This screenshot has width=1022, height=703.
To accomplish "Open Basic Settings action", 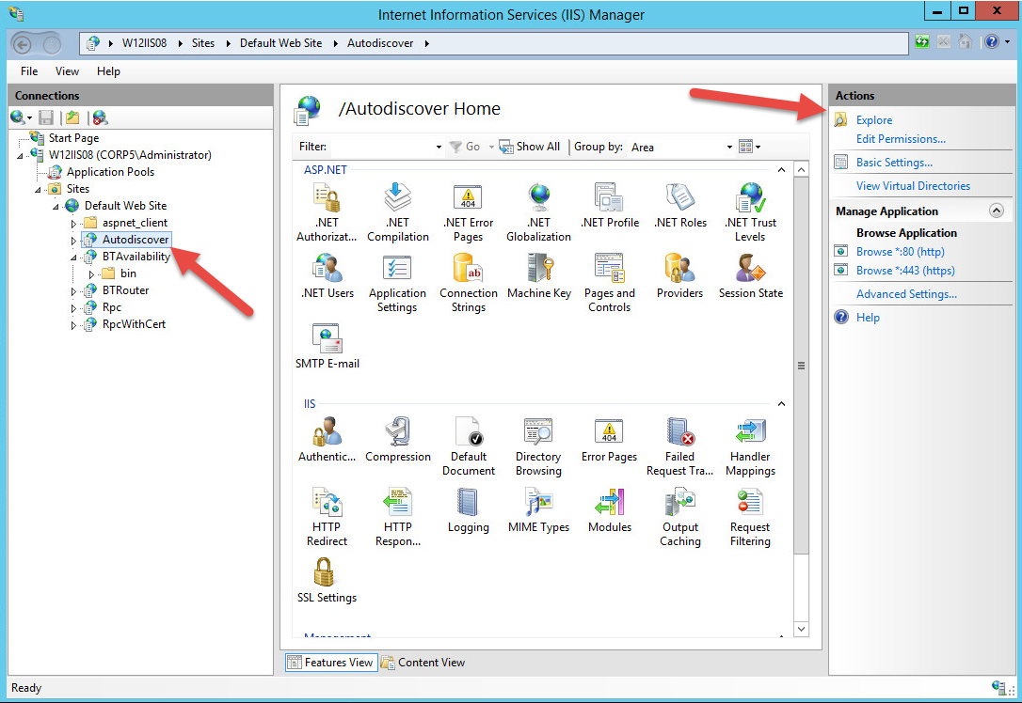I will 894,162.
